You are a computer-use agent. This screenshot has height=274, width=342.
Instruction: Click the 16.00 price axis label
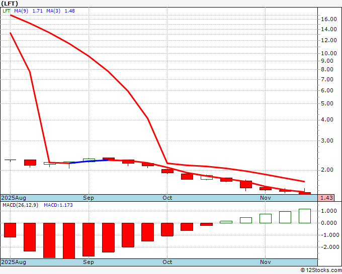(329, 20)
